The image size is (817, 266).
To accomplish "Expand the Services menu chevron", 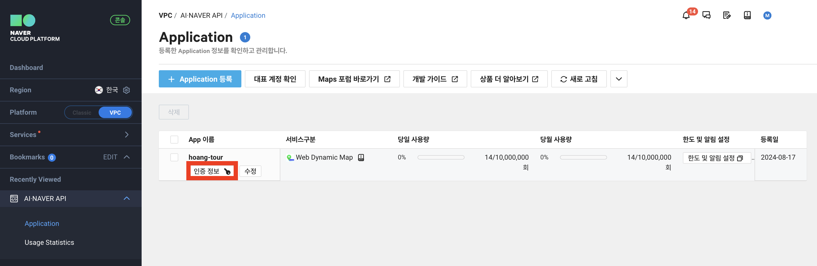I will click(x=126, y=135).
